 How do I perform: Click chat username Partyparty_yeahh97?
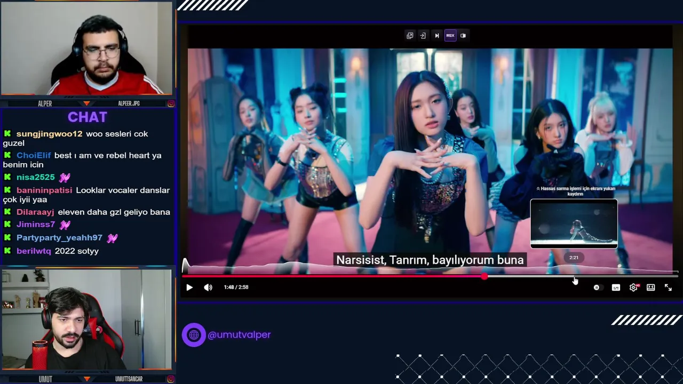(x=59, y=238)
